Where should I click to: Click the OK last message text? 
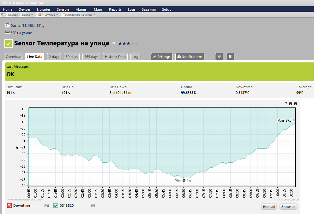pyautogui.click(x=10, y=74)
